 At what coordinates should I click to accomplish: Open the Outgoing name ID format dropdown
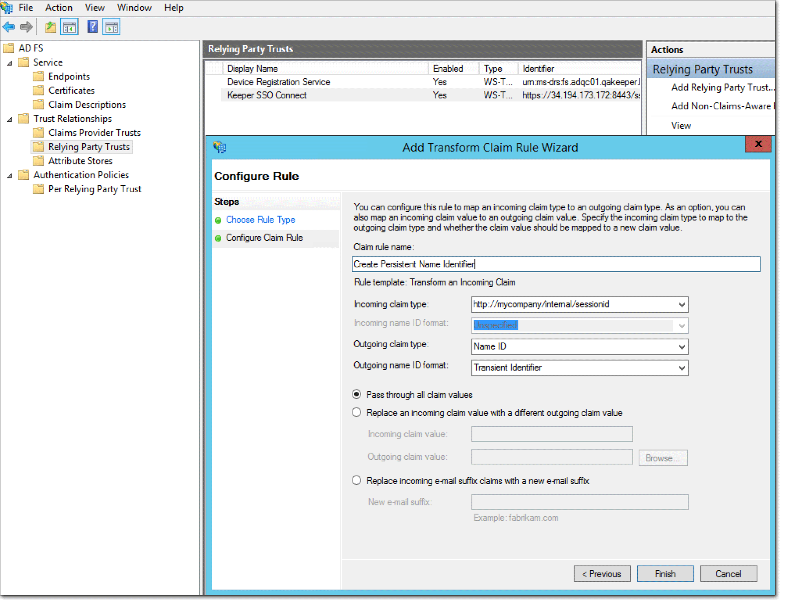click(x=681, y=368)
